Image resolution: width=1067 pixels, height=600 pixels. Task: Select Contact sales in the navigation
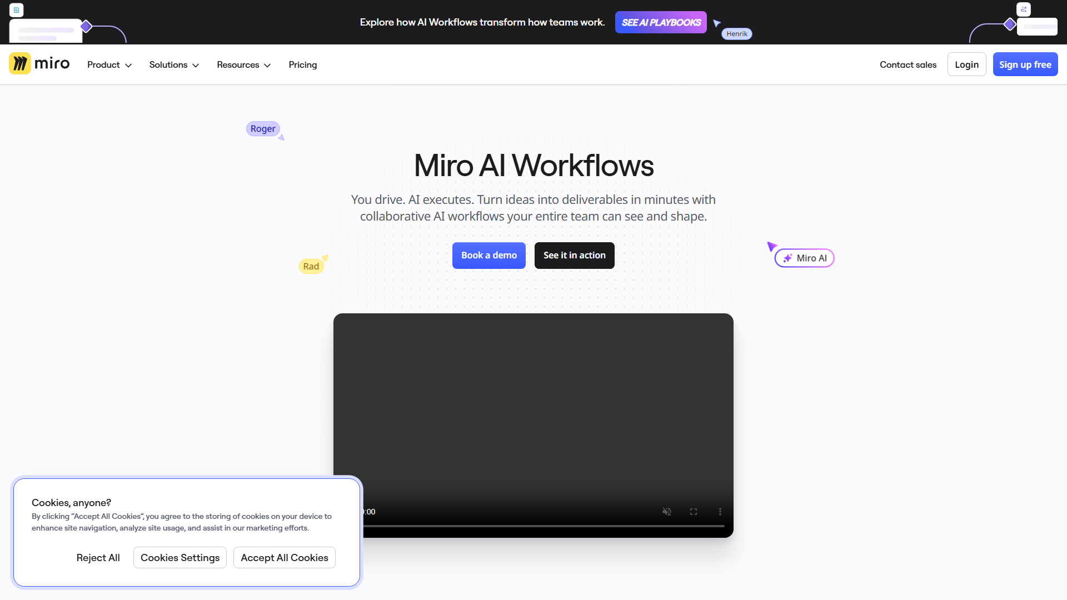click(908, 64)
